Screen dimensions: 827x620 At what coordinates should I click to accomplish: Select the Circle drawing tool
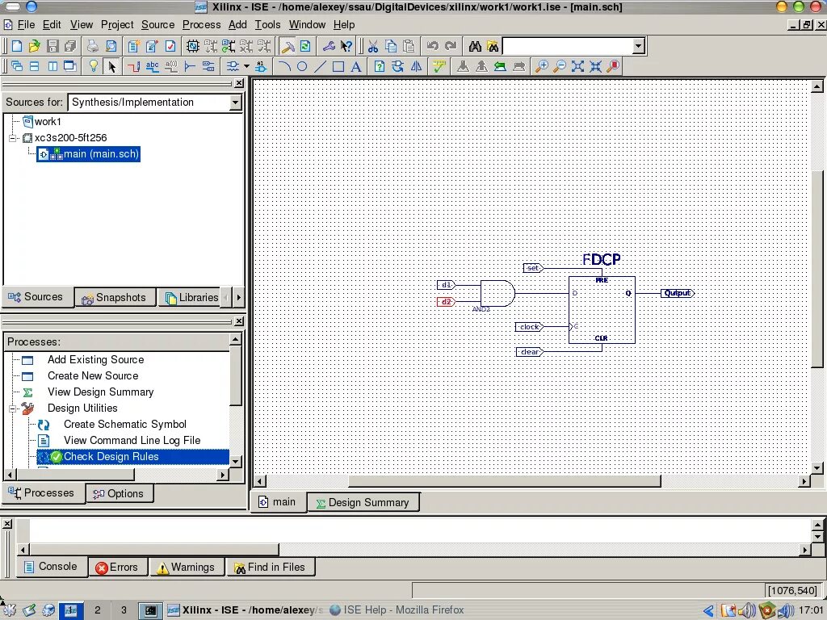click(x=302, y=66)
